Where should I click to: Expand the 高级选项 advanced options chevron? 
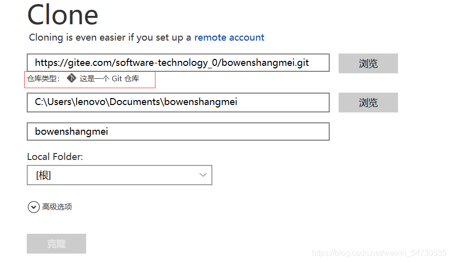coord(34,207)
